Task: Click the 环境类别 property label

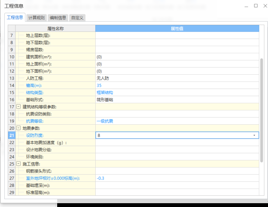Action: 35,157
